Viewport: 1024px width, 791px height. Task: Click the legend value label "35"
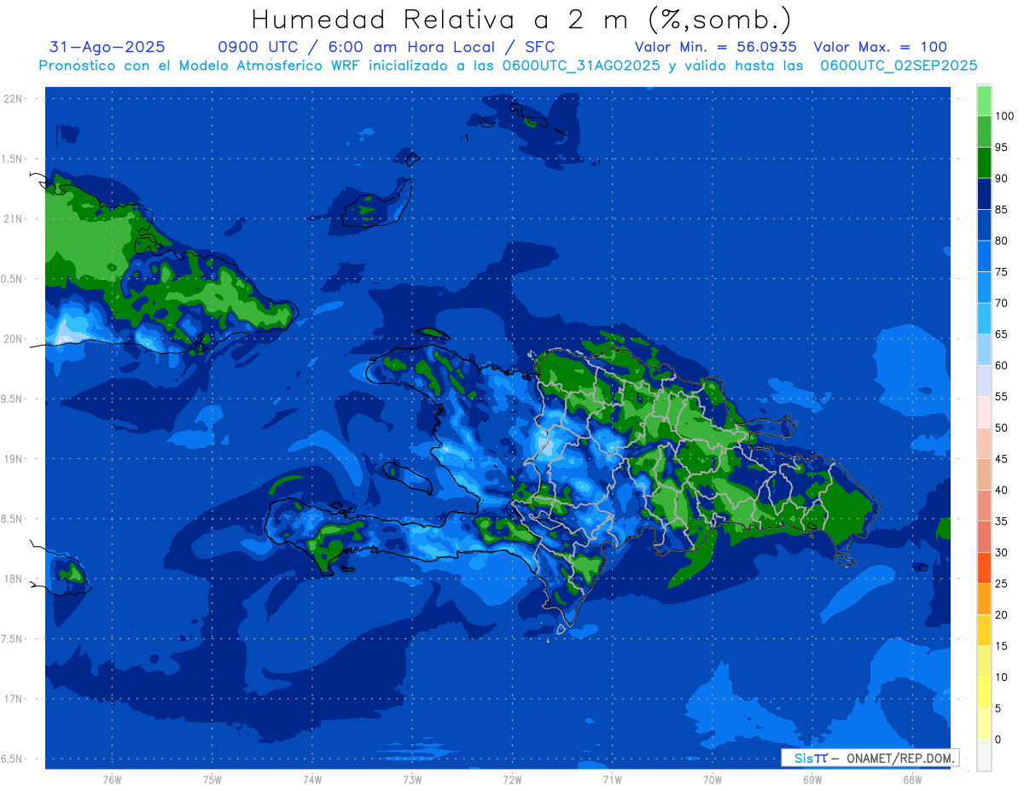[1001, 521]
